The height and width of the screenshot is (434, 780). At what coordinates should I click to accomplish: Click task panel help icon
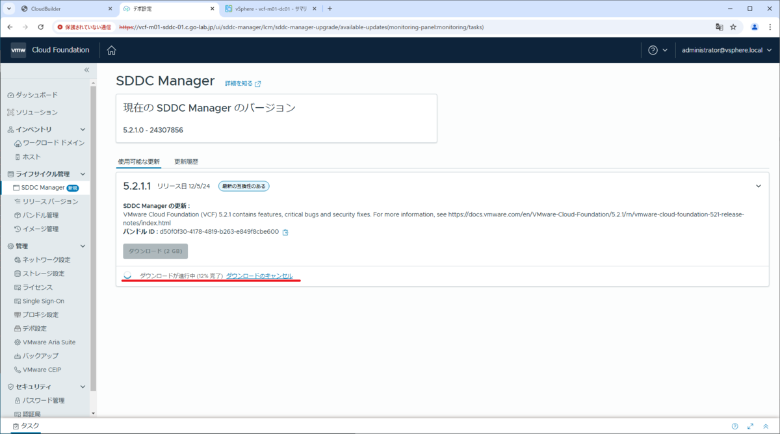734,426
